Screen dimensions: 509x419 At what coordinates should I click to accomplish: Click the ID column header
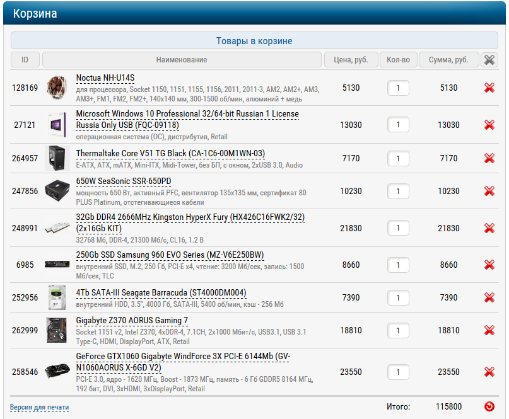pyautogui.click(x=25, y=60)
